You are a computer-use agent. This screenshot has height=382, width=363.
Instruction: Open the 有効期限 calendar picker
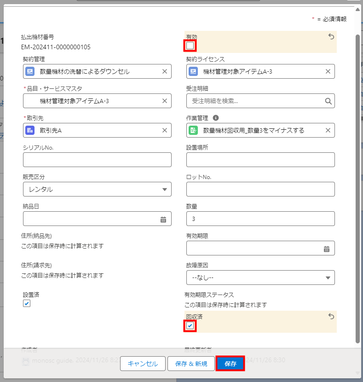click(326, 249)
